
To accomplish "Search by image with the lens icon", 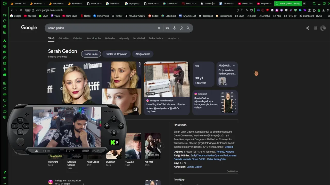I will (x=181, y=28).
